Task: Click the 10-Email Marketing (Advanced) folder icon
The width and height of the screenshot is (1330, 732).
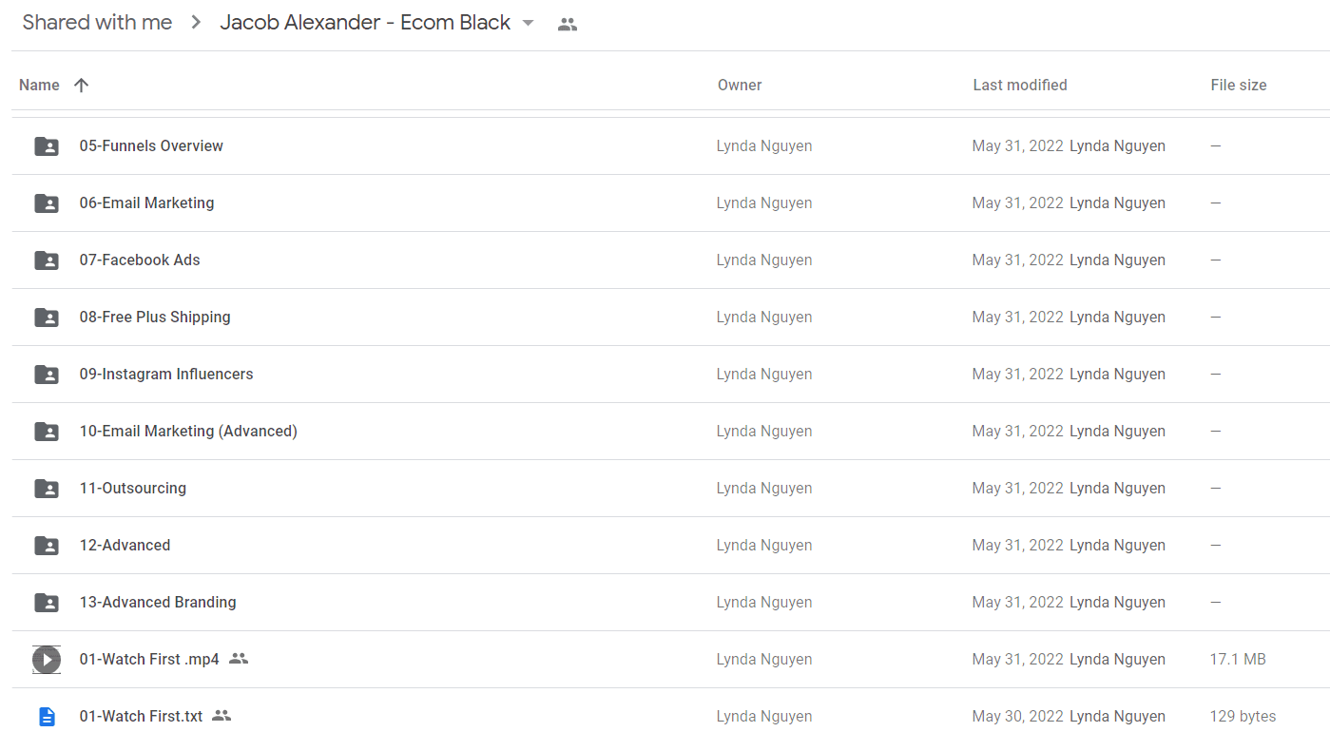Action: [47, 432]
